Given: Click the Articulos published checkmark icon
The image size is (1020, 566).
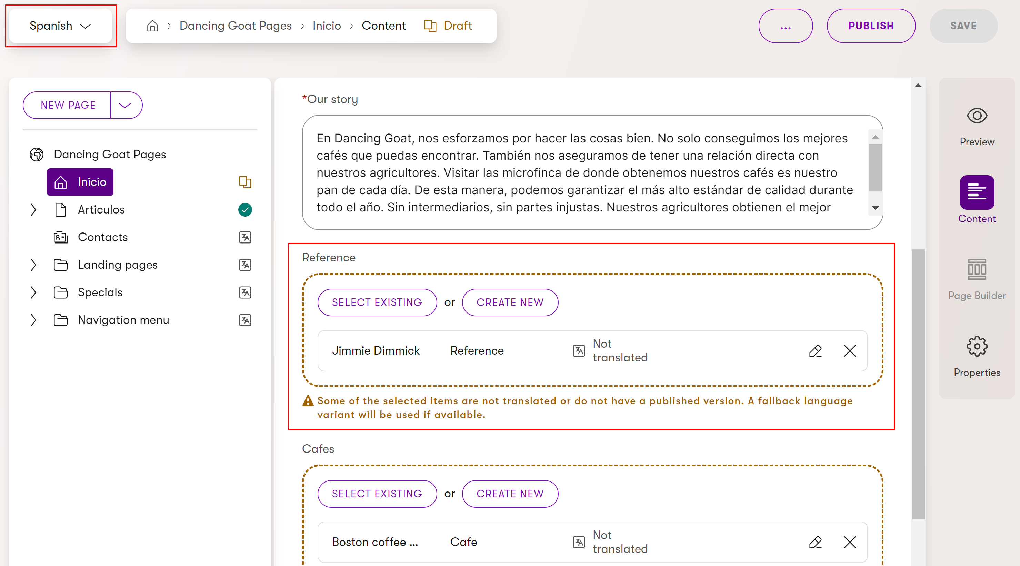Looking at the screenshot, I should [245, 209].
